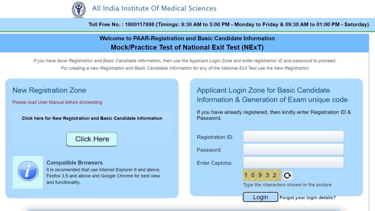Click the 'Registration ID:' label
The image size is (375, 211).
click(215, 137)
